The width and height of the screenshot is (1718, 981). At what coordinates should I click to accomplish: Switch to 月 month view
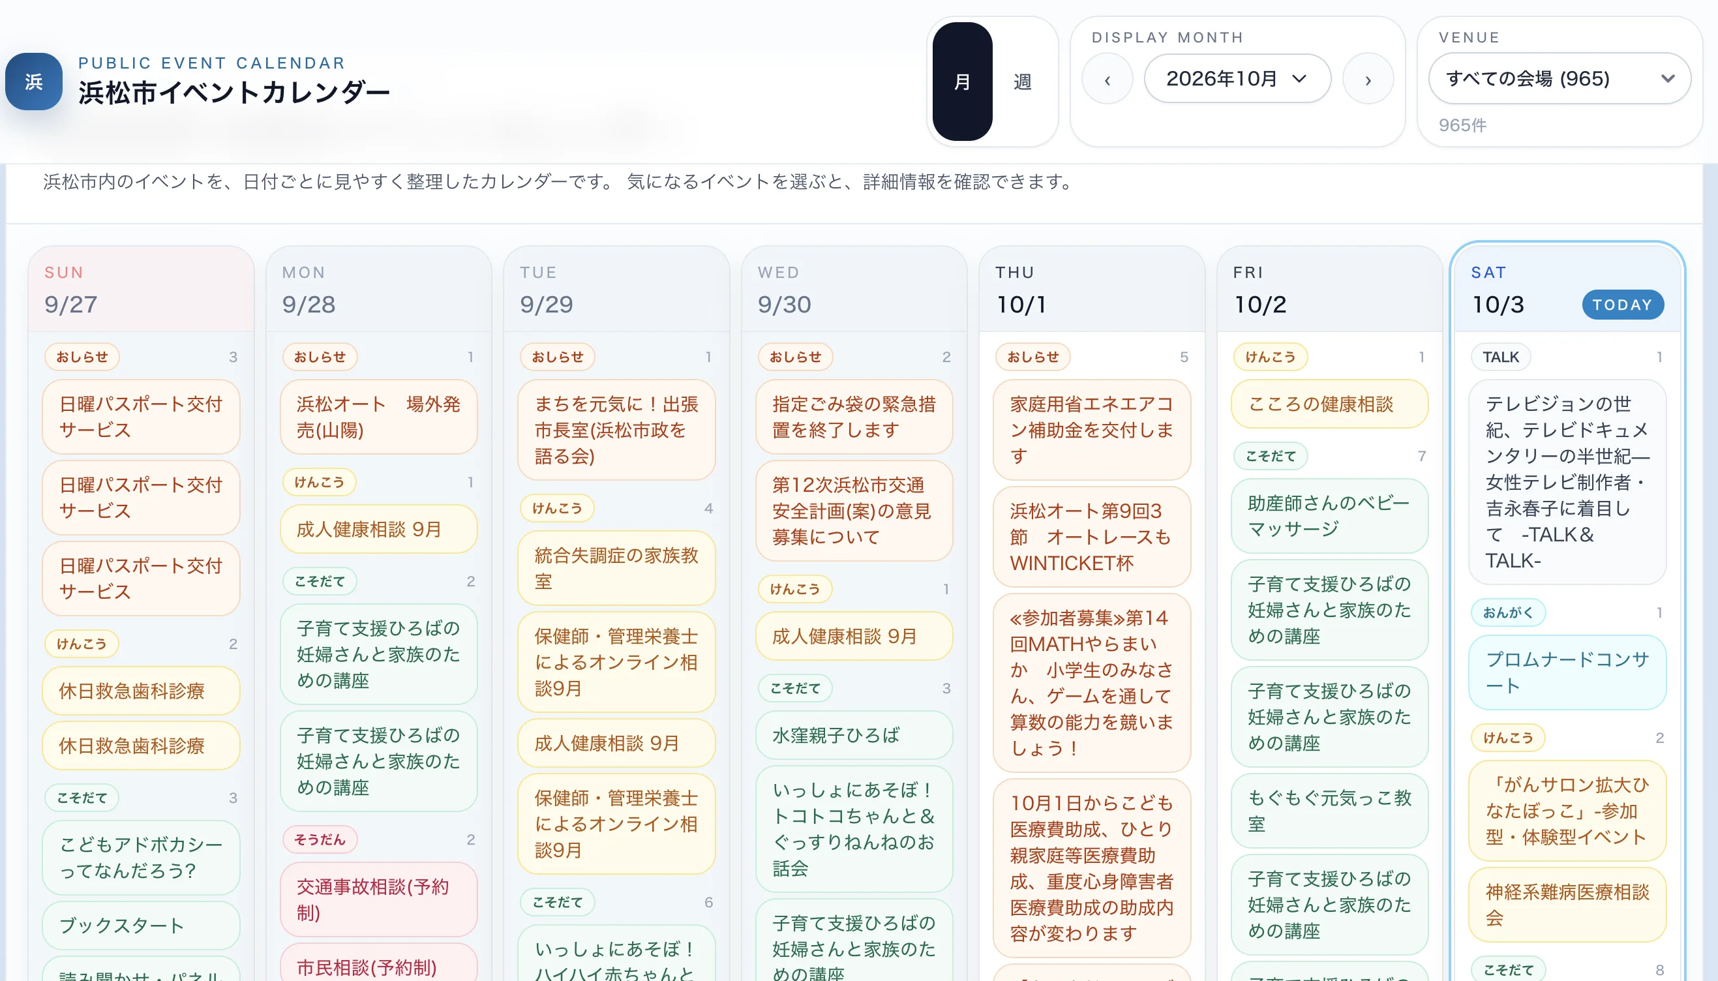962,81
